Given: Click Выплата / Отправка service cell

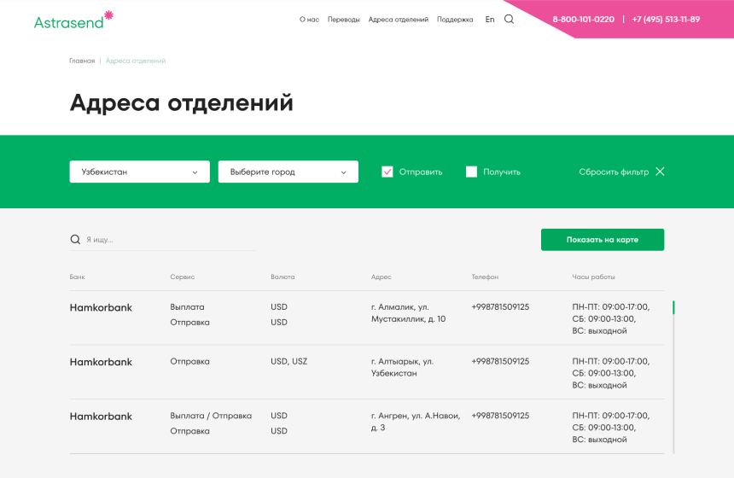Looking at the screenshot, I should (x=211, y=416).
